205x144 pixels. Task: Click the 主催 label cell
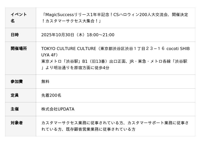click(20, 109)
